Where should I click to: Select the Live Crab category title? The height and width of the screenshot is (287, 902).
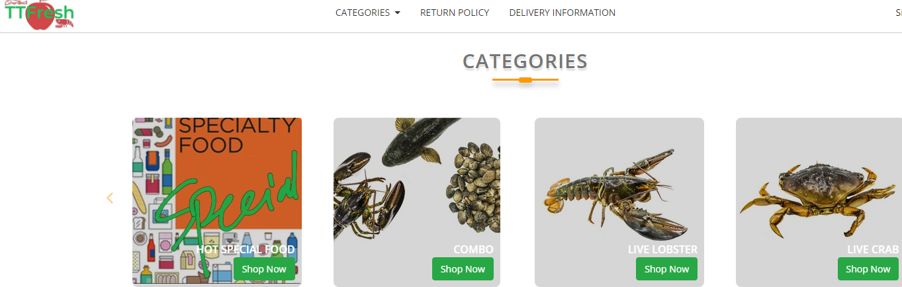coord(873,249)
